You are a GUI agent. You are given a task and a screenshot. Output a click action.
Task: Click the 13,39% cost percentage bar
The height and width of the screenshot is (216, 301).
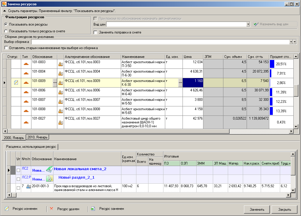[x=271, y=111]
